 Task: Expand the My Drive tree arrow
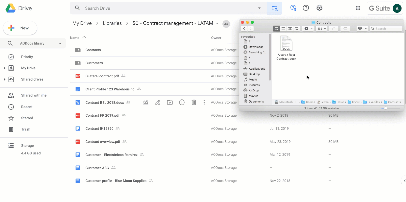point(4,68)
